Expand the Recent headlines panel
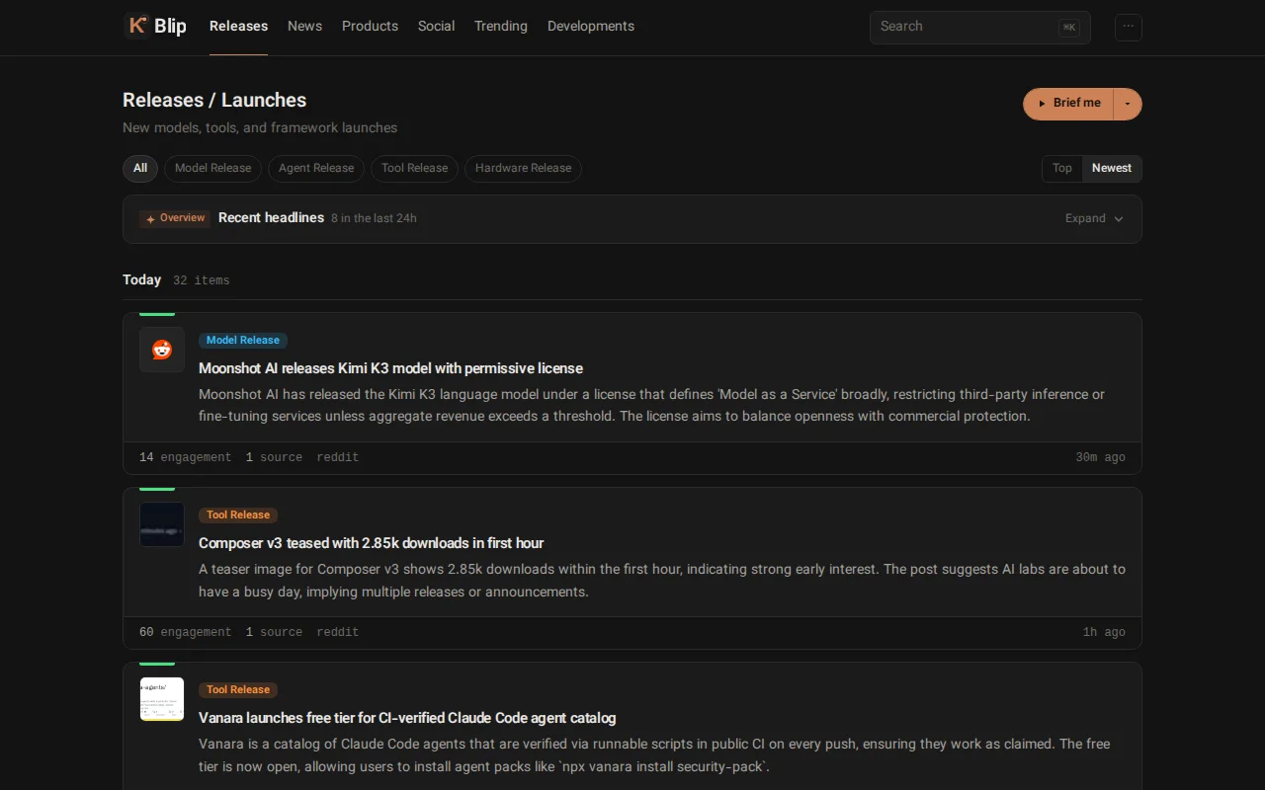1265x790 pixels. click(x=1094, y=218)
